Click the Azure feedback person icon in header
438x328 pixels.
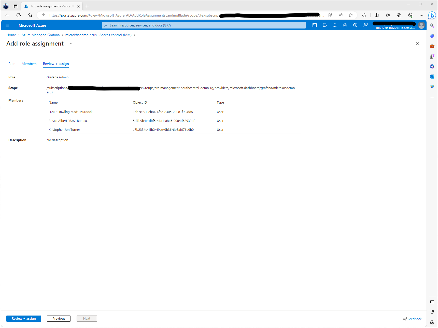pos(365,25)
